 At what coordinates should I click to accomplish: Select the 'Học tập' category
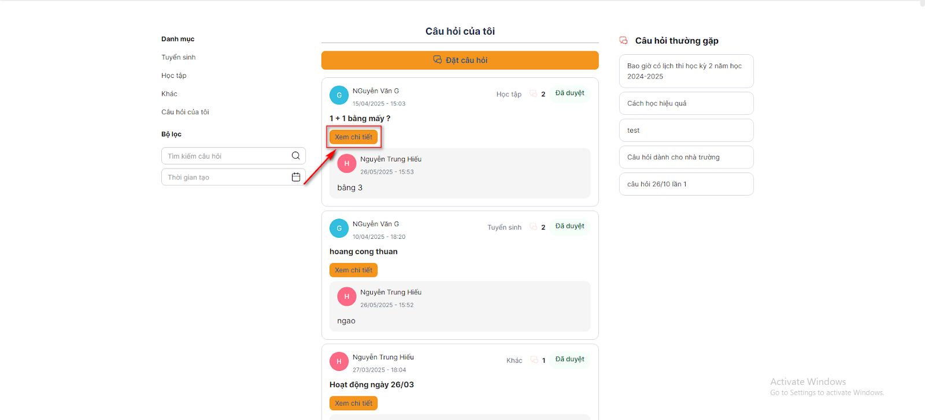pos(174,76)
